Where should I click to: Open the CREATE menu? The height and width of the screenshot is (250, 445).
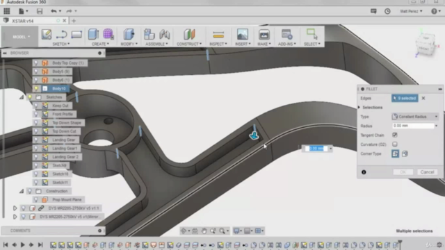click(x=100, y=44)
